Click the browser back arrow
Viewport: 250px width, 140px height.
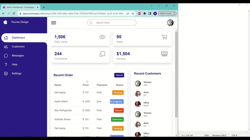(x=3, y=13)
